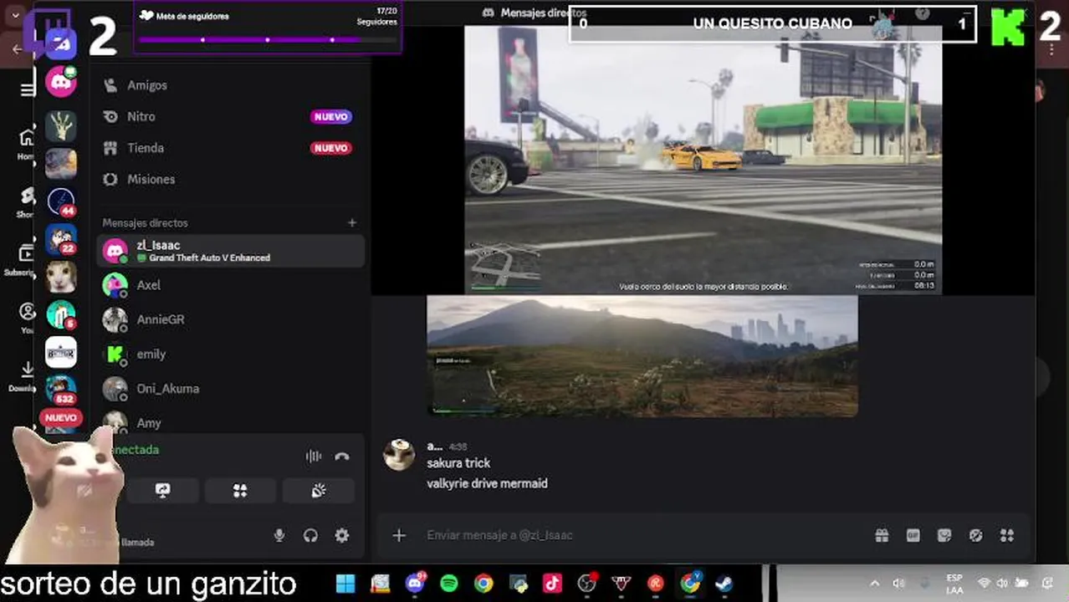The height and width of the screenshot is (602, 1069).
Task: Open the server icon with 44 badge
Action: pos(61,202)
